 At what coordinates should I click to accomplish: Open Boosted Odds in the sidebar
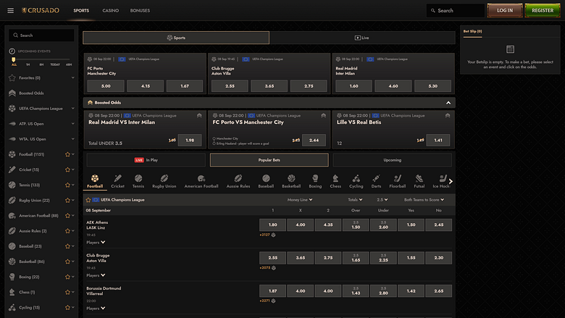pyautogui.click(x=31, y=93)
